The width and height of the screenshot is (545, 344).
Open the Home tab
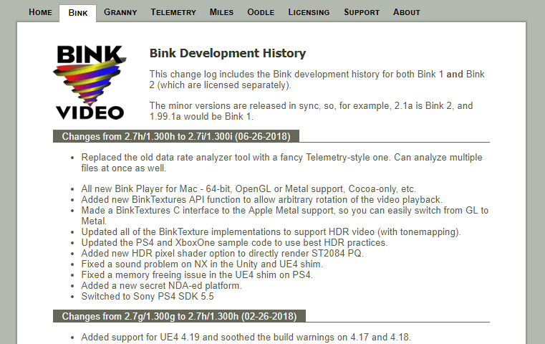point(40,12)
